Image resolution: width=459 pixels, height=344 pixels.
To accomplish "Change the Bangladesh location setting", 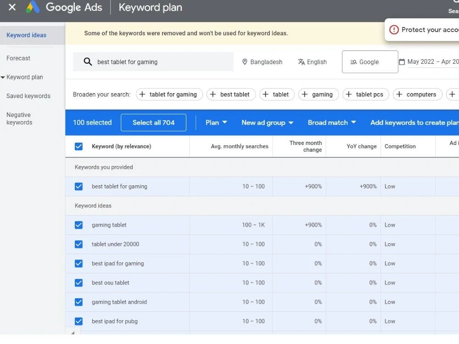I will click(262, 62).
